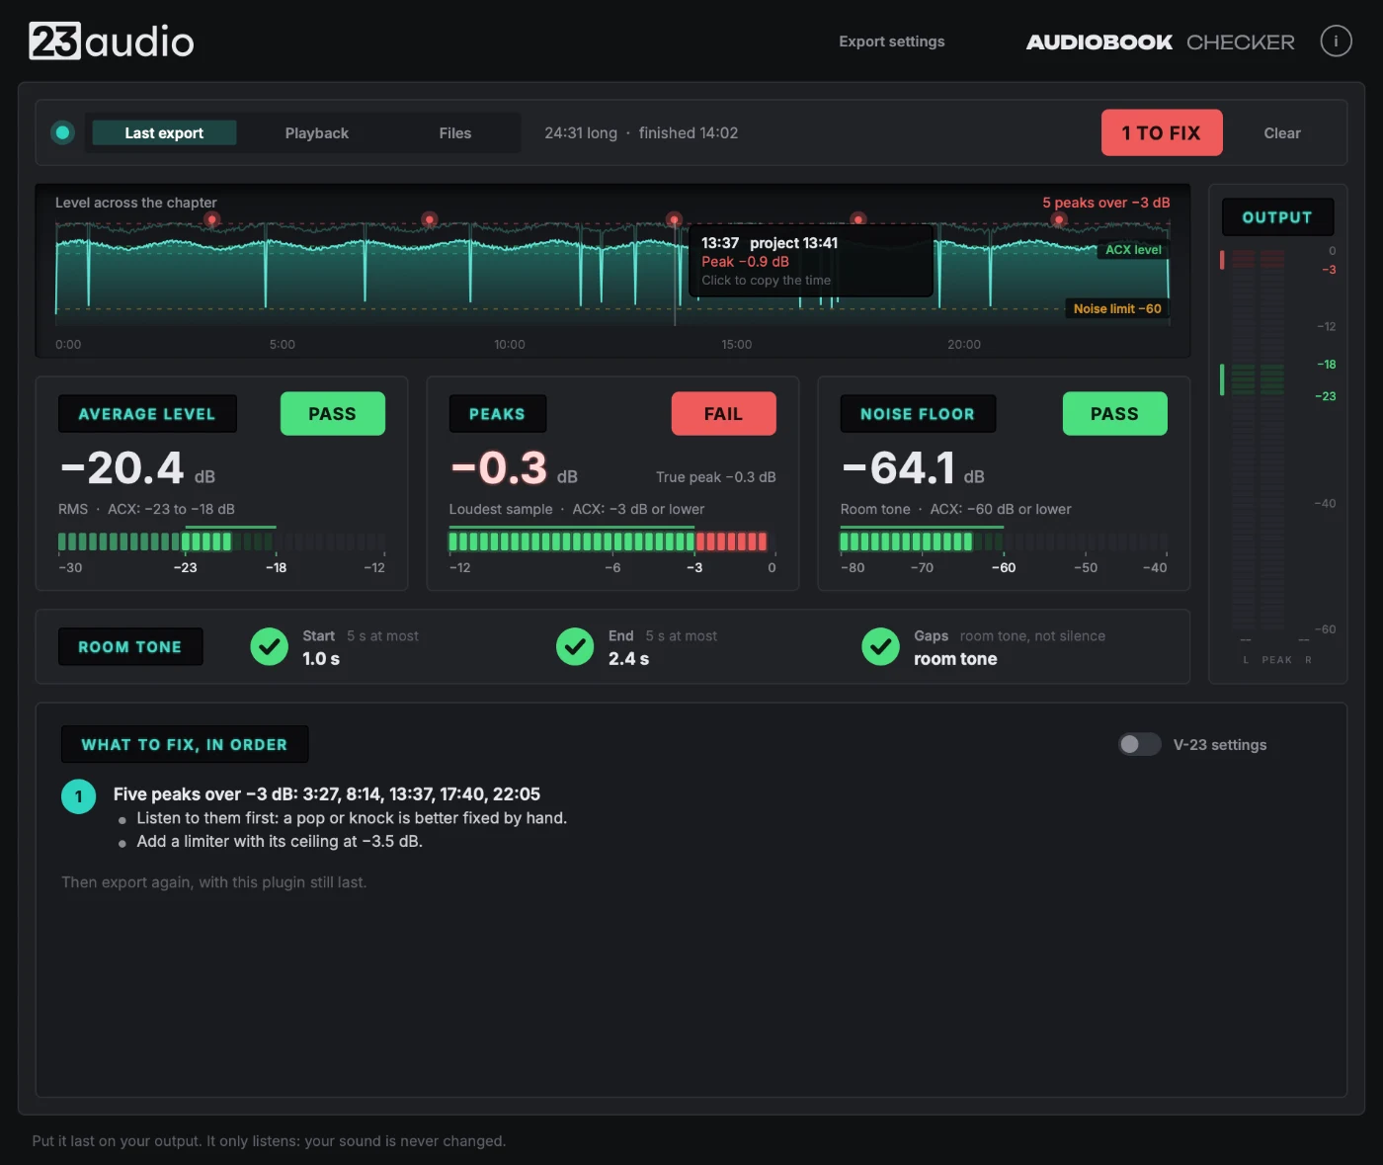Click the −20.4 dB average level value

137,468
